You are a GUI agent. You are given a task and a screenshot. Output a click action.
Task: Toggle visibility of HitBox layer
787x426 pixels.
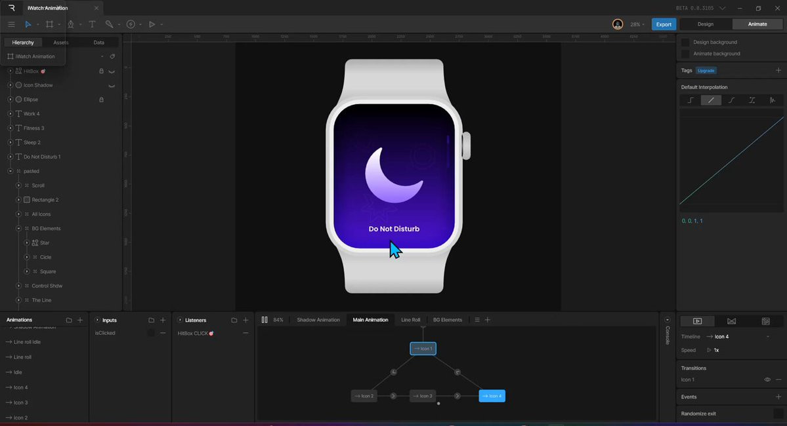112,71
